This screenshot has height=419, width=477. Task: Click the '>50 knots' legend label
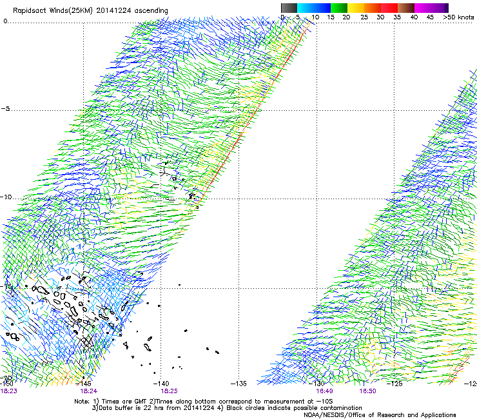click(458, 17)
